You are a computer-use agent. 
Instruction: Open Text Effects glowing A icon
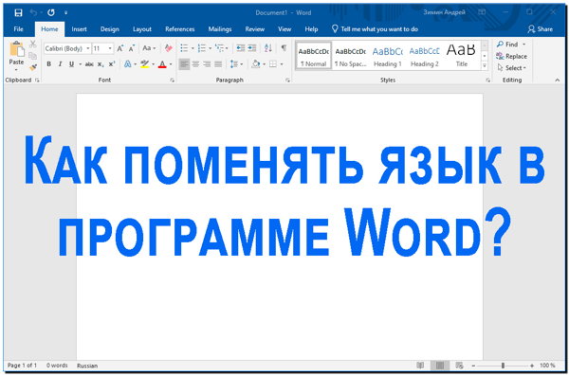pyautogui.click(x=127, y=64)
